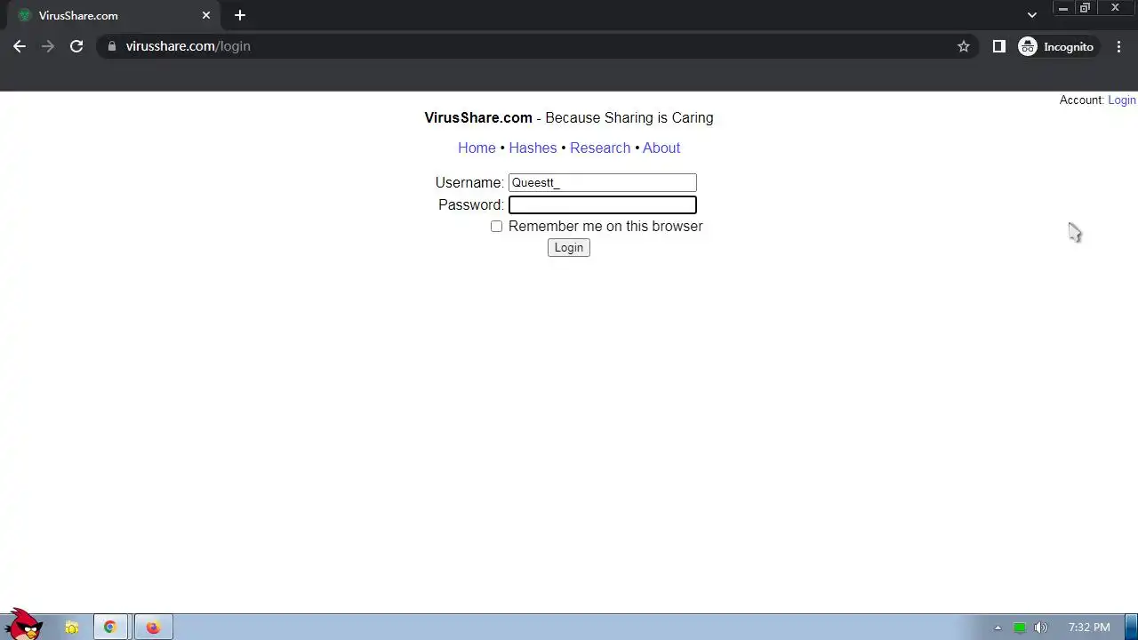1138x640 pixels.
Task: Go back using the browser back arrow
Action: (x=20, y=46)
